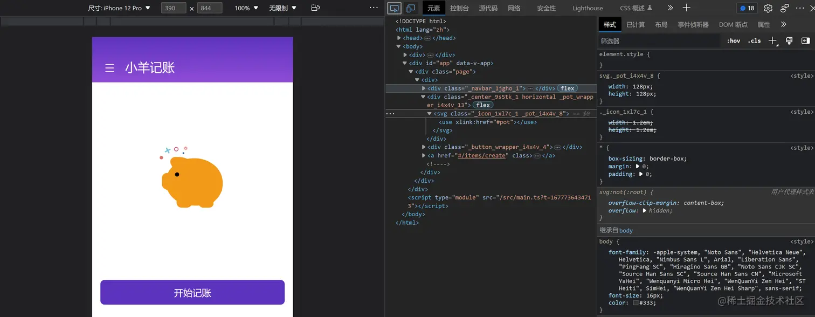Image resolution: width=815 pixels, height=317 pixels.
Task: Select the 布局 tab
Action: 661,25
